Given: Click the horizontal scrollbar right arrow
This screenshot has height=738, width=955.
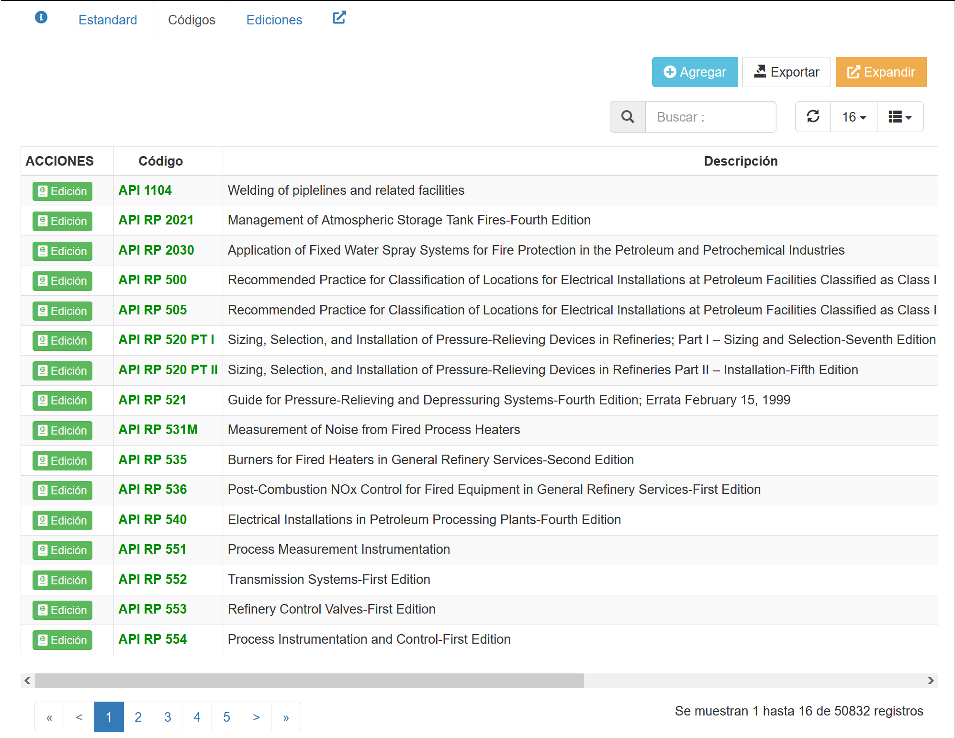Looking at the screenshot, I should [931, 680].
